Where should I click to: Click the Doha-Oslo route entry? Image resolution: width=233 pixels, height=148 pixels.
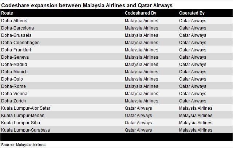pyautogui.click(x=12, y=79)
